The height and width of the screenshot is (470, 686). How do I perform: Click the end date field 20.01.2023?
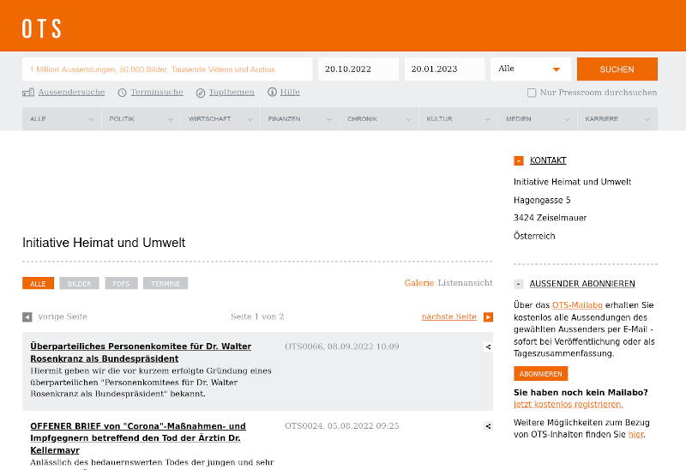tap(444, 69)
